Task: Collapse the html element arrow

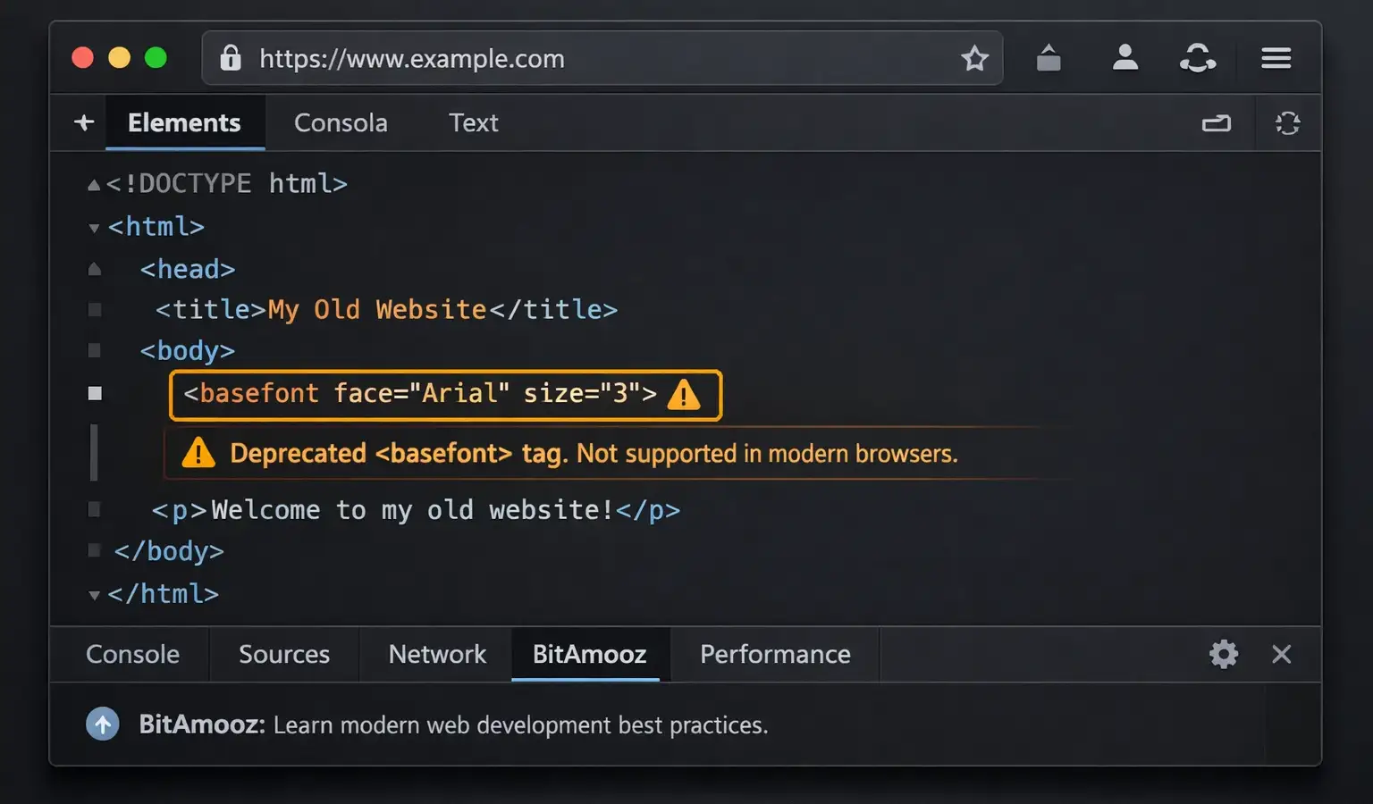Action: point(94,228)
